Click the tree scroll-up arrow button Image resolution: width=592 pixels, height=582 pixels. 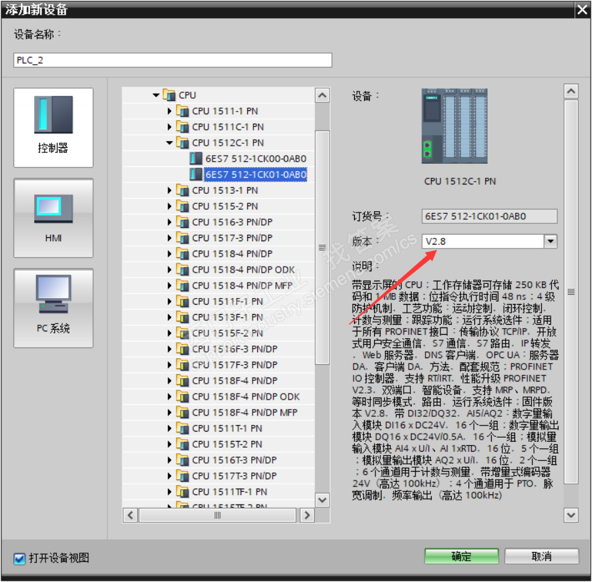coord(322,95)
